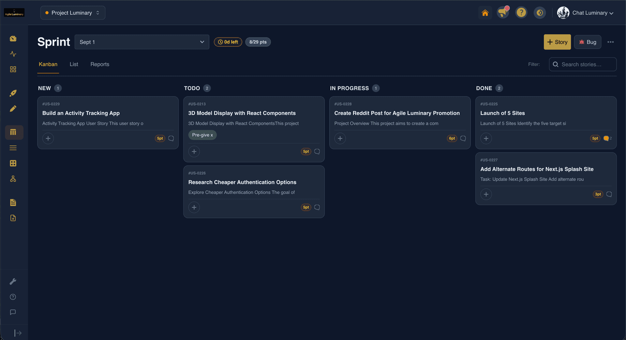The height and width of the screenshot is (340, 626).
Task: Select the kanban board icon in sidebar
Action: (14, 132)
